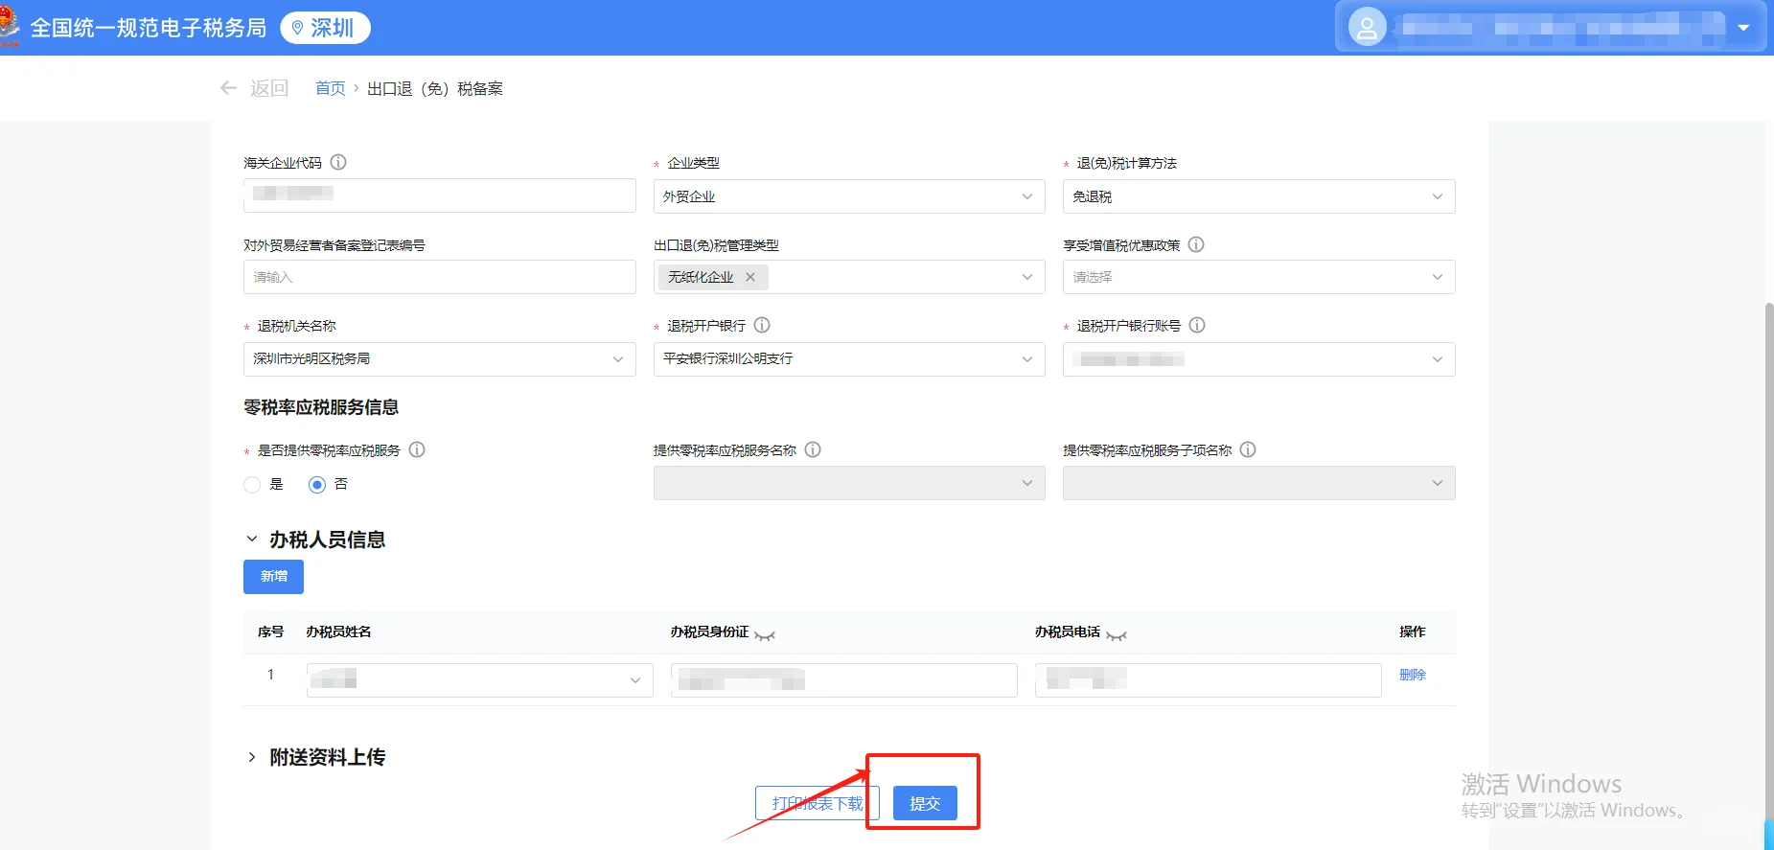The width and height of the screenshot is (1774, 850).
Task: Open the 退税机关名称 dropdown
Action: pos(439,359)
